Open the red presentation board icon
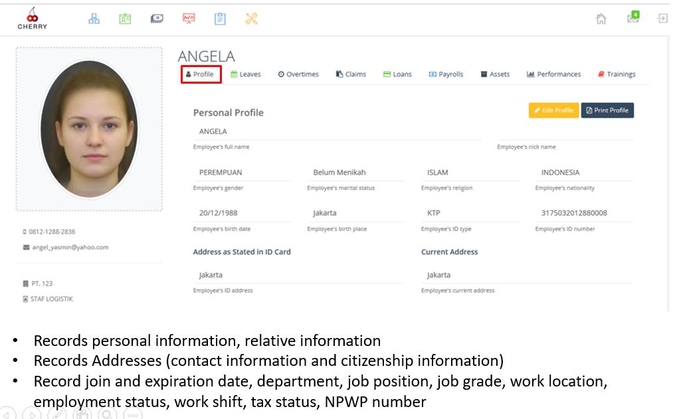673x419 pixels. (x=189, y=19)
